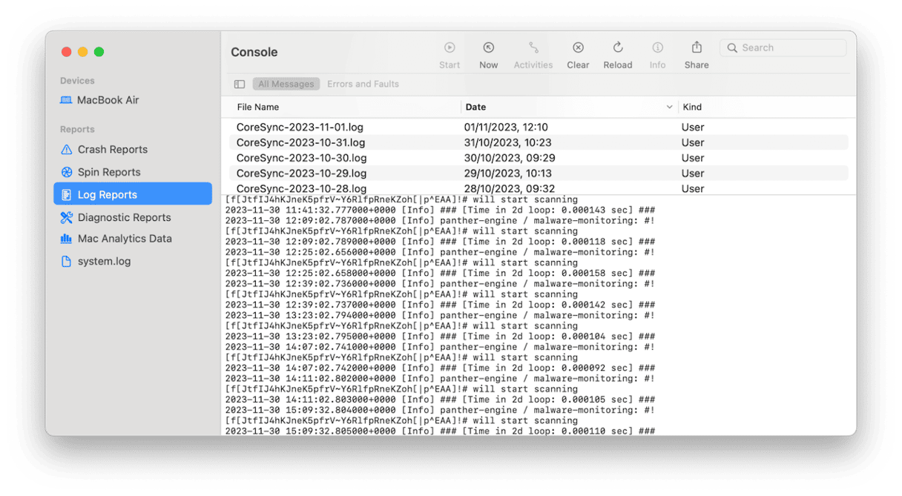Click the Share toolbar icon

[x=697, y=47]
